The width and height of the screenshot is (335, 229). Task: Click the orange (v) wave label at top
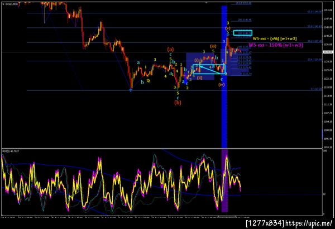click(228, 28)
